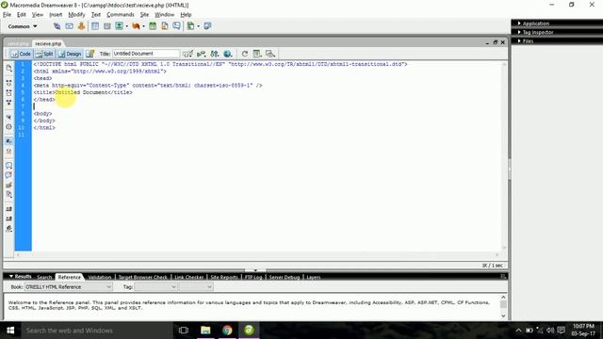Open the Common insert category dropdown

(23, 26)
